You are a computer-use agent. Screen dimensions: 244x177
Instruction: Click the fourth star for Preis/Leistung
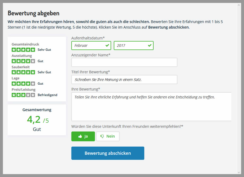click(x=28, y=95)
